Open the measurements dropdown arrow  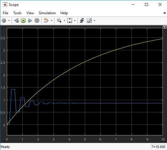pyautogui.click(x=94, y=20)
